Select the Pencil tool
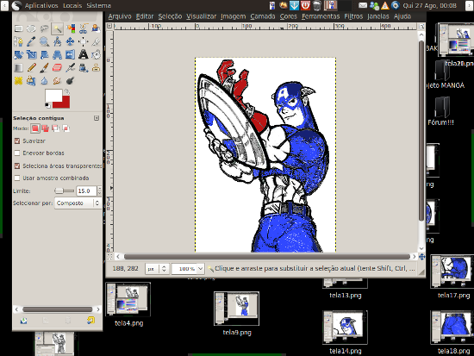 click(31, 68)
